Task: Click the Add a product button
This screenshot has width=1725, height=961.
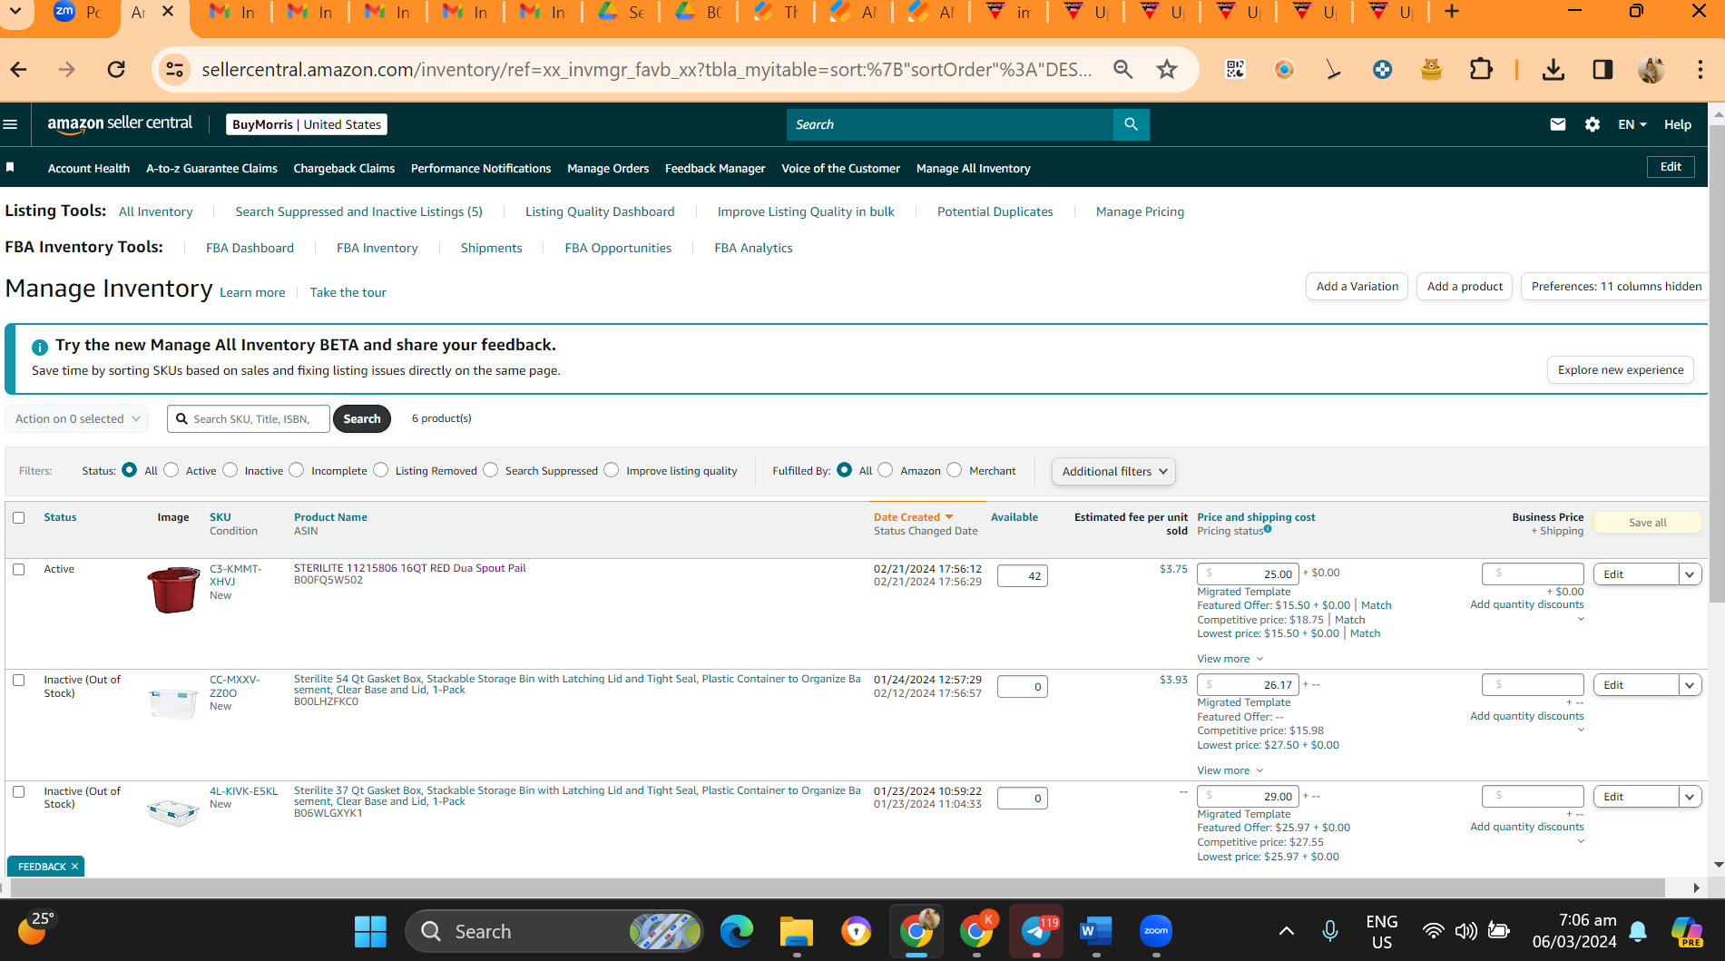Action: (x=1465, y=286)
